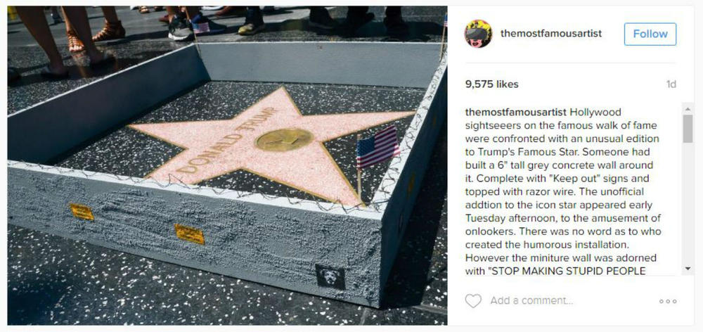This screenshot has width=703, height=332.
Task: Focus the Add a comment field
Action: (531, 300)
